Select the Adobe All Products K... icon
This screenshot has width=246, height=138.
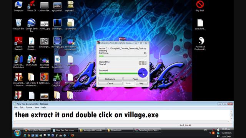[x=200, y=43]
